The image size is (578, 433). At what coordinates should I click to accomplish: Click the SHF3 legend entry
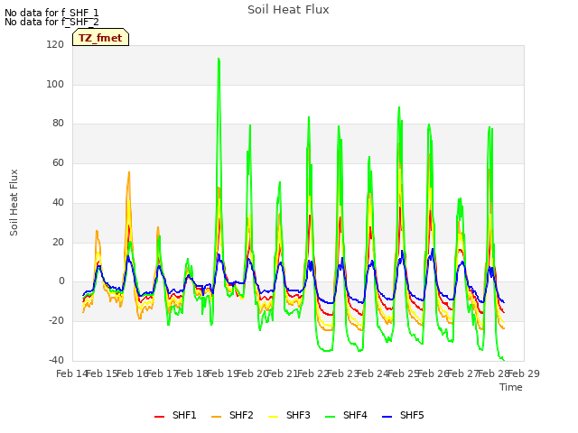[x=289, y=415]
